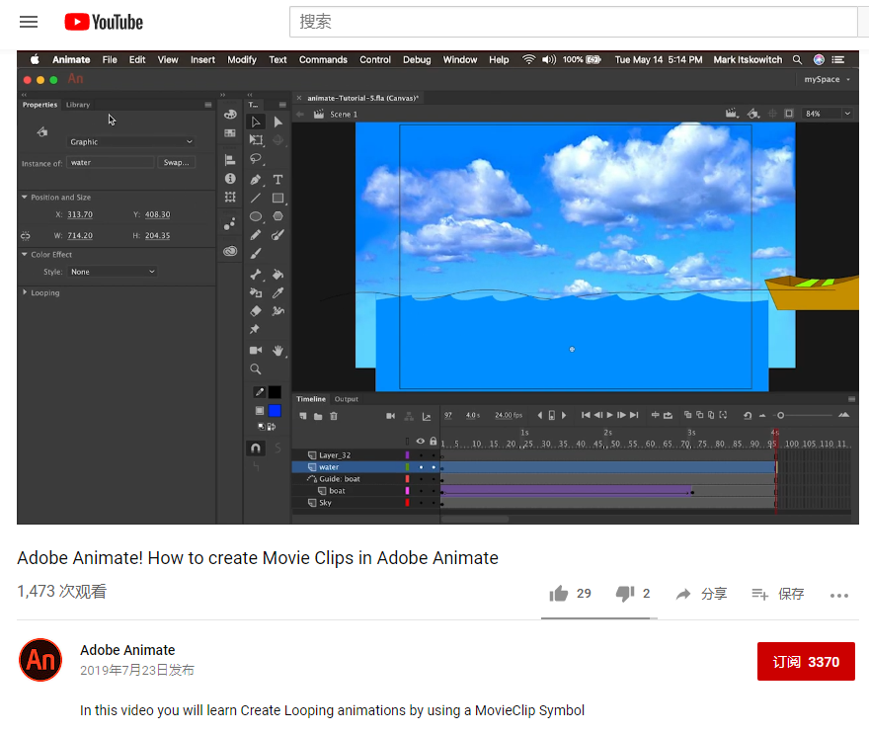Toggle the loop playback button
Screen dimensions: 869x734
[668, 415]
